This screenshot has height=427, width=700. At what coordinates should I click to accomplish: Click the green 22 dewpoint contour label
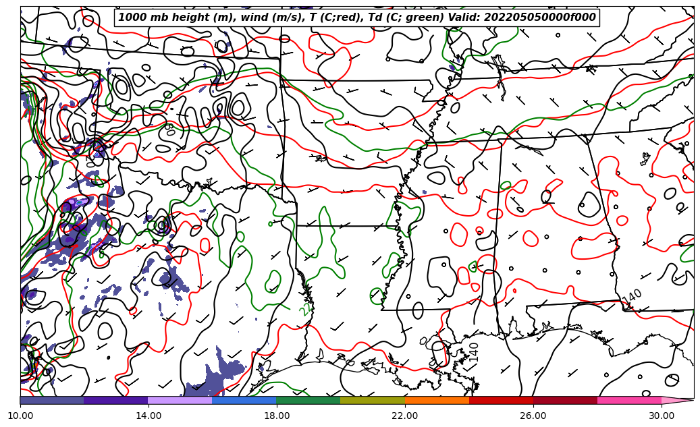(306, 309)
